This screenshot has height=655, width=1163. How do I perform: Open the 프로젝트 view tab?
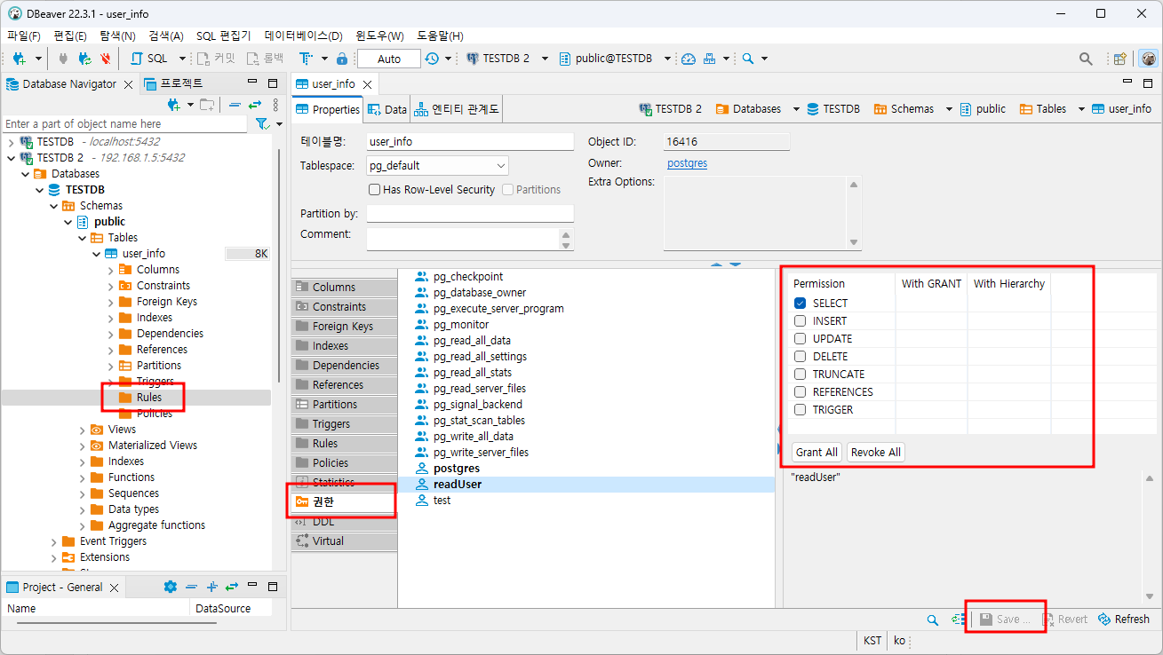[x=174, y=83]
